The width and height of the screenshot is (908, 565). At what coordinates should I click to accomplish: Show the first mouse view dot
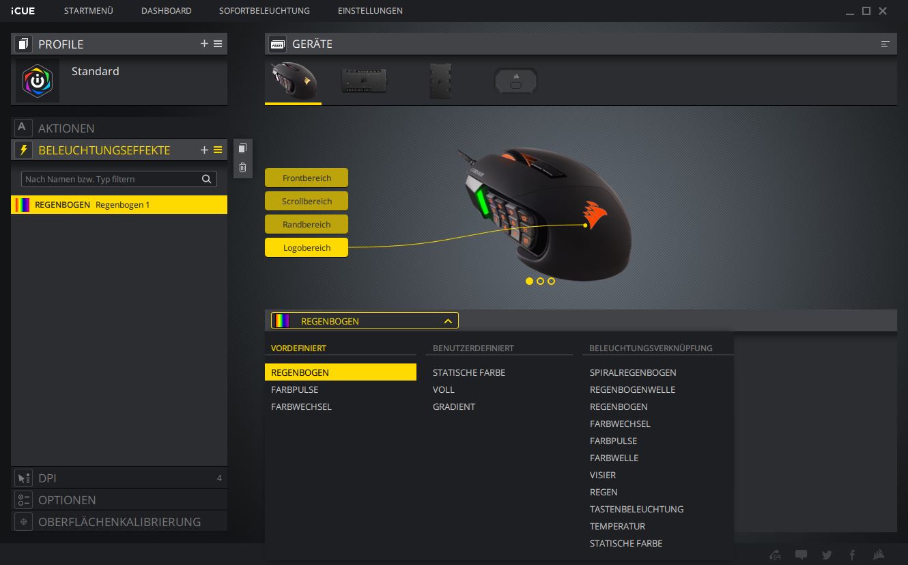click(529, 281)
